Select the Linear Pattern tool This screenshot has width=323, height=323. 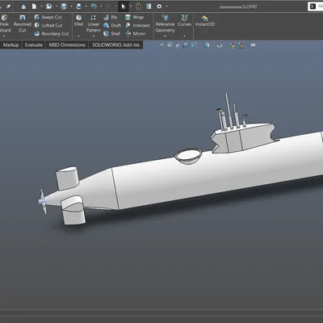tap(93, 23)
